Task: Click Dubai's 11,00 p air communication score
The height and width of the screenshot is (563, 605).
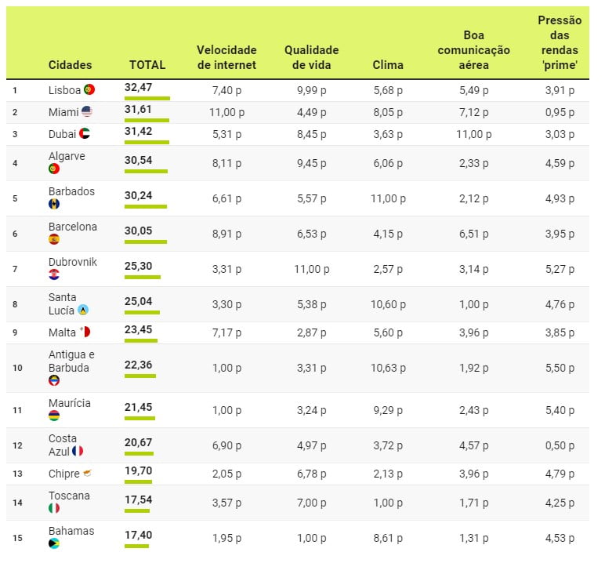Action: (473, 134)
